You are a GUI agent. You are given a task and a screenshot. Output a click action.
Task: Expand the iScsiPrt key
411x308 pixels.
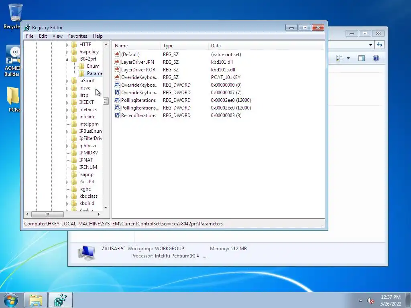coord(67,182)
